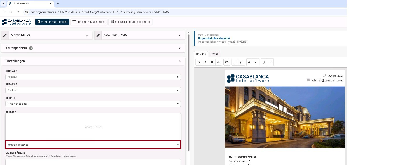The height and width of the screenshot is (165, 400).
Task: Switch to the Mobil preview tab
Action: (215, 54)
